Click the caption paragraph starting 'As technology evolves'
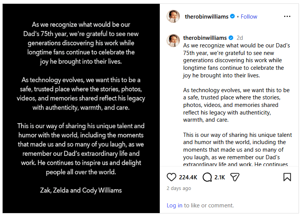The image size is (302, 218). point(236,105)
